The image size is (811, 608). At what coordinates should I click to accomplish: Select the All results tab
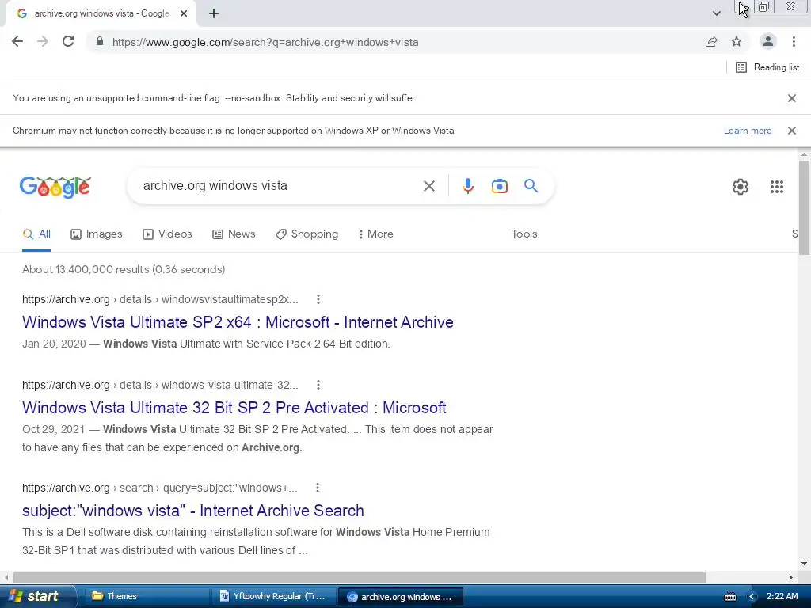coord(36,234)
